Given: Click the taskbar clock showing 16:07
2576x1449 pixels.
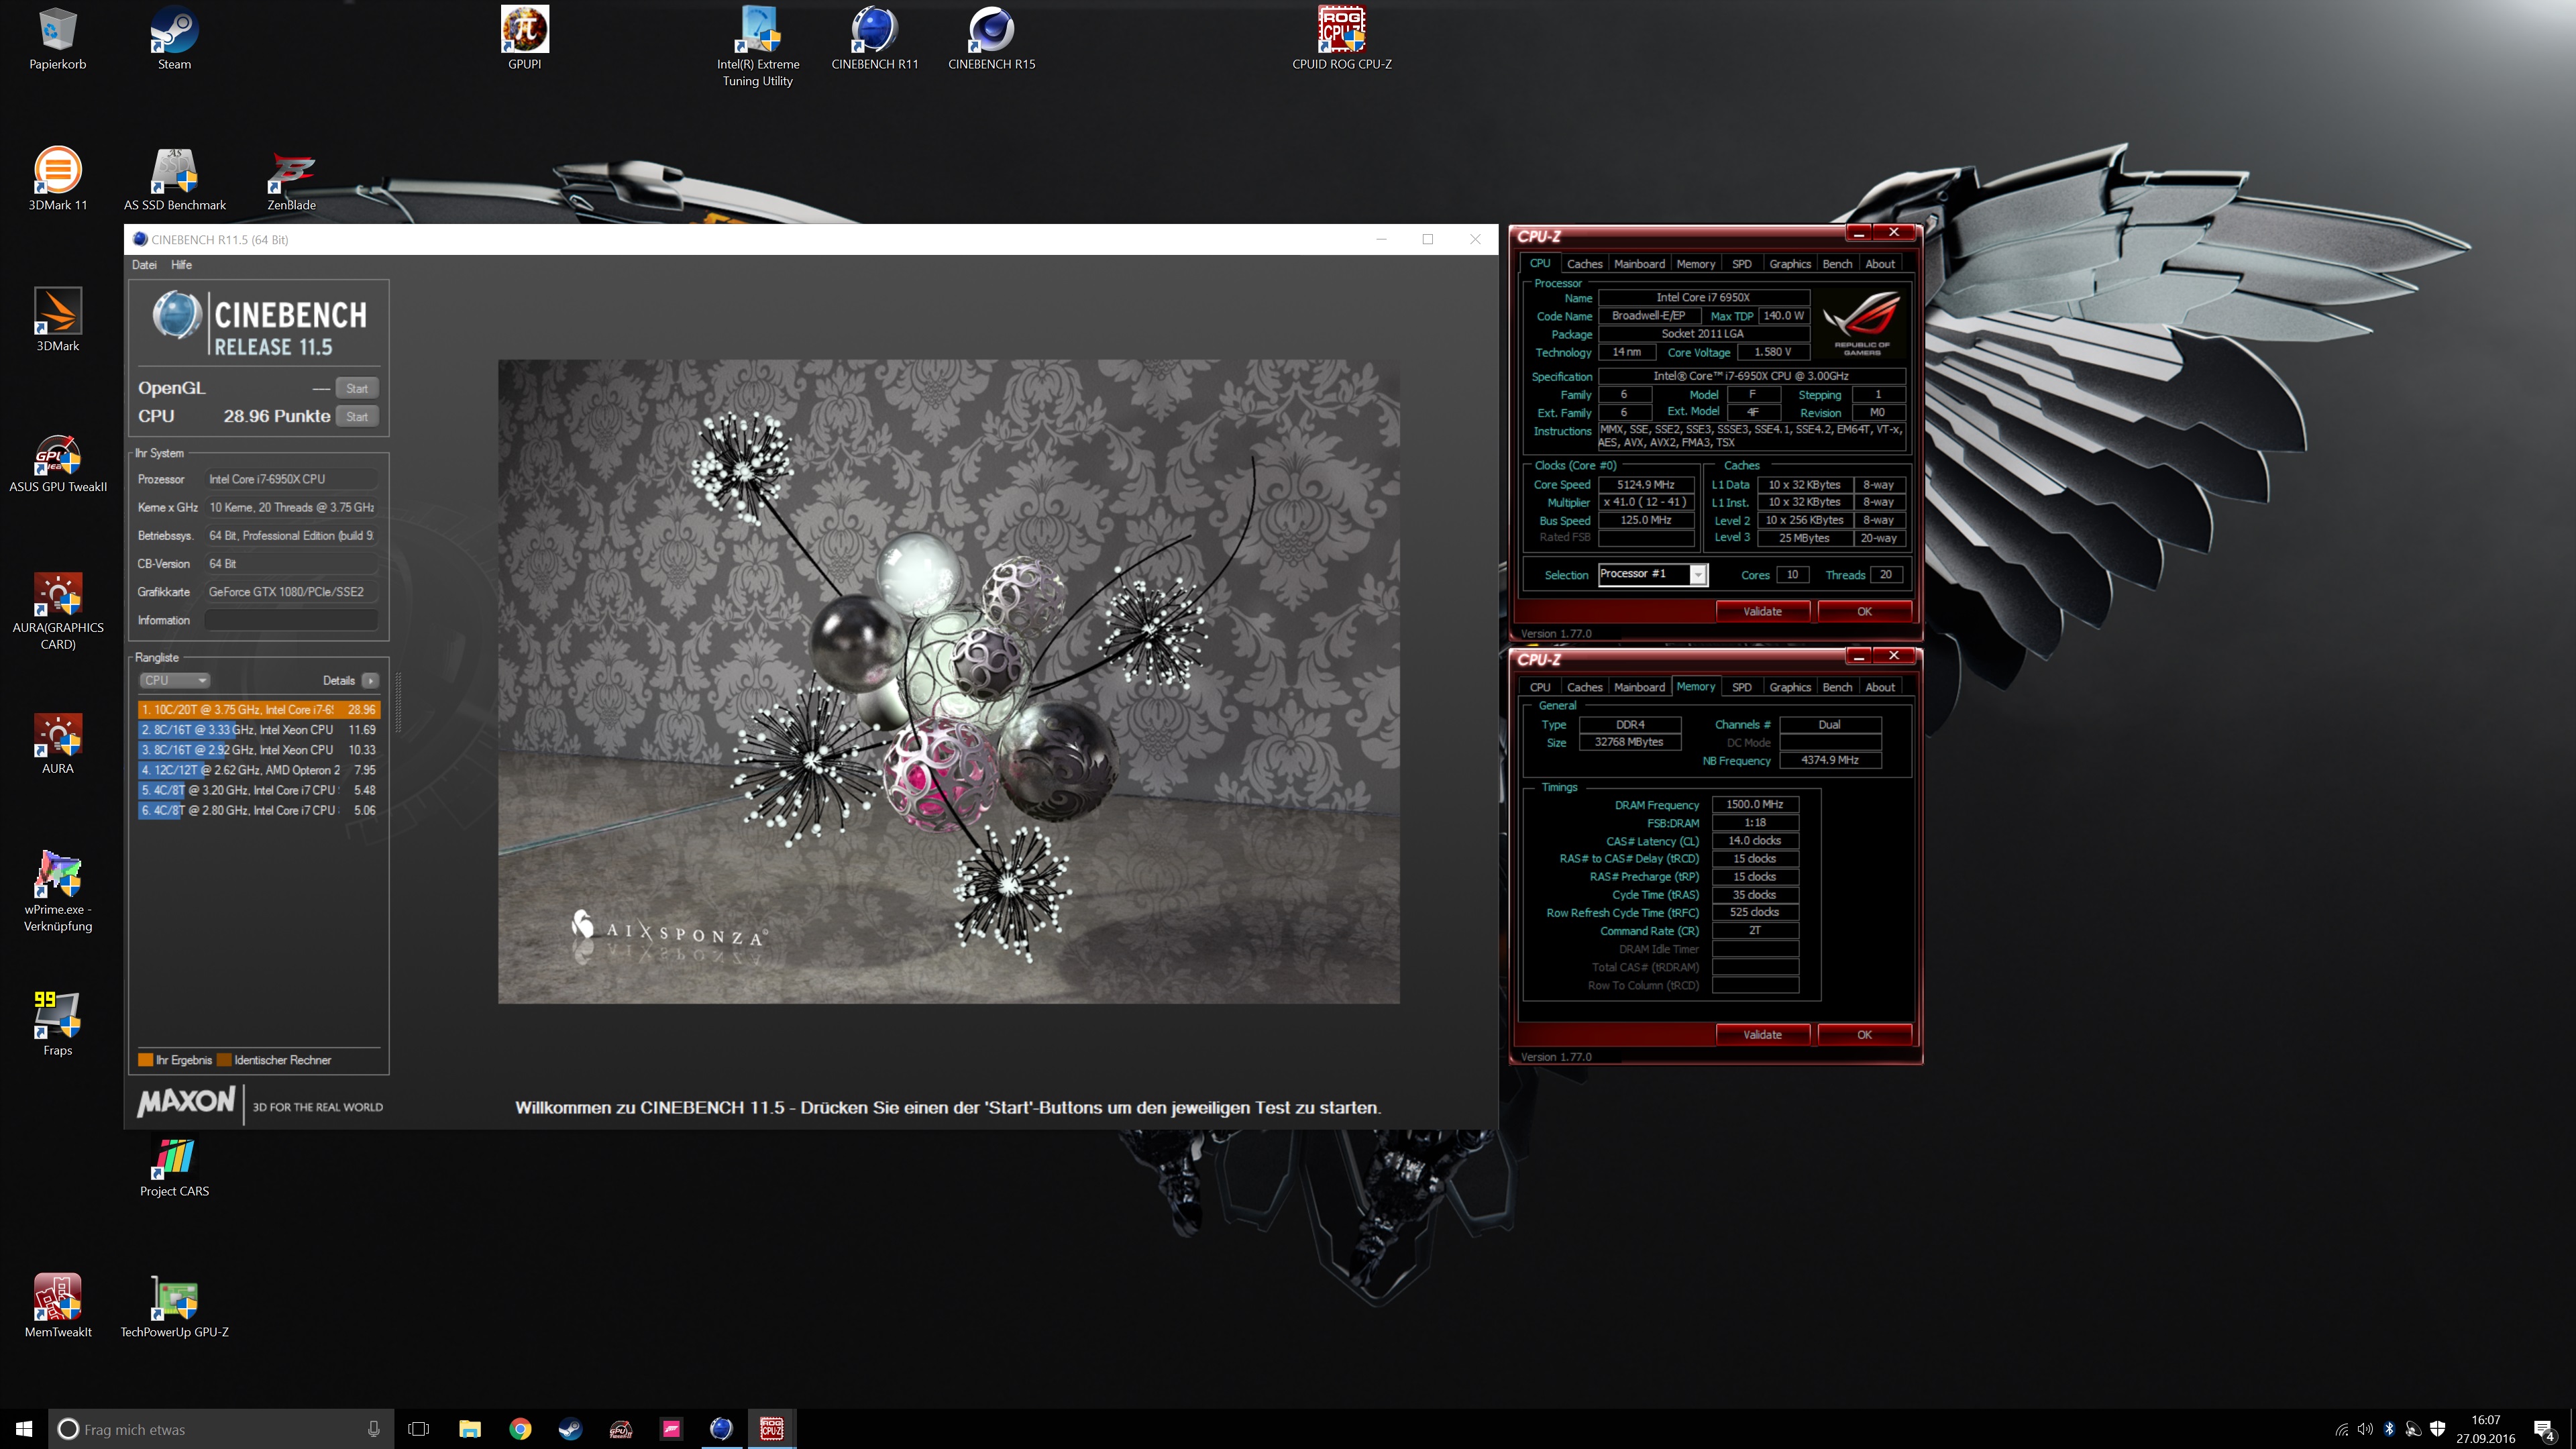Looking at the screenshot, I should [2485, 1429].
